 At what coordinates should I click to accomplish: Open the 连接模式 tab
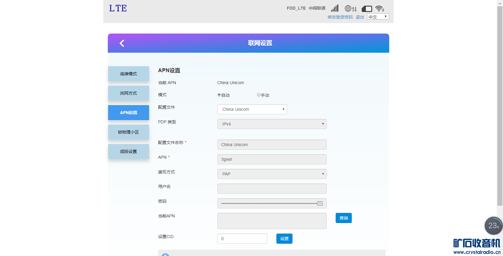click(128, 74)
